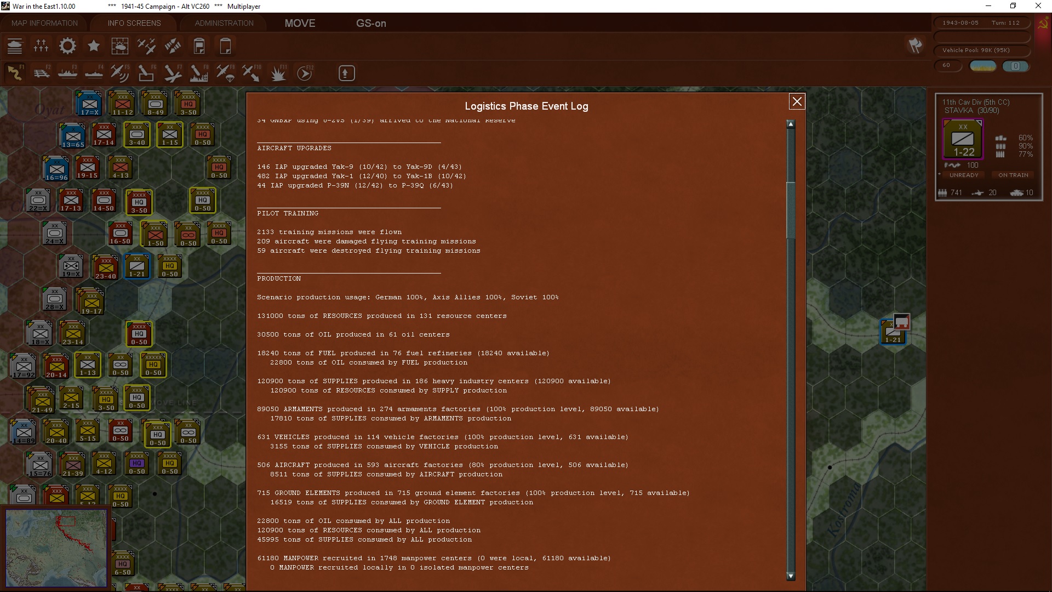Open the MAP INFORMATION tab

[44, 23]
